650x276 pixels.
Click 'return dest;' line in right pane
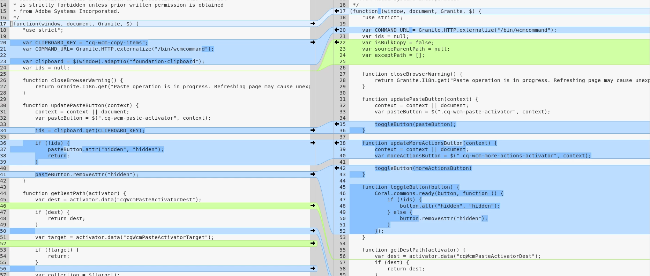(406, 269)
